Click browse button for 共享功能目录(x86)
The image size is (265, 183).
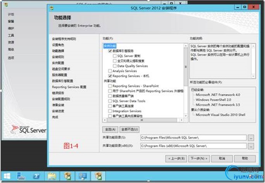(251, 146)
